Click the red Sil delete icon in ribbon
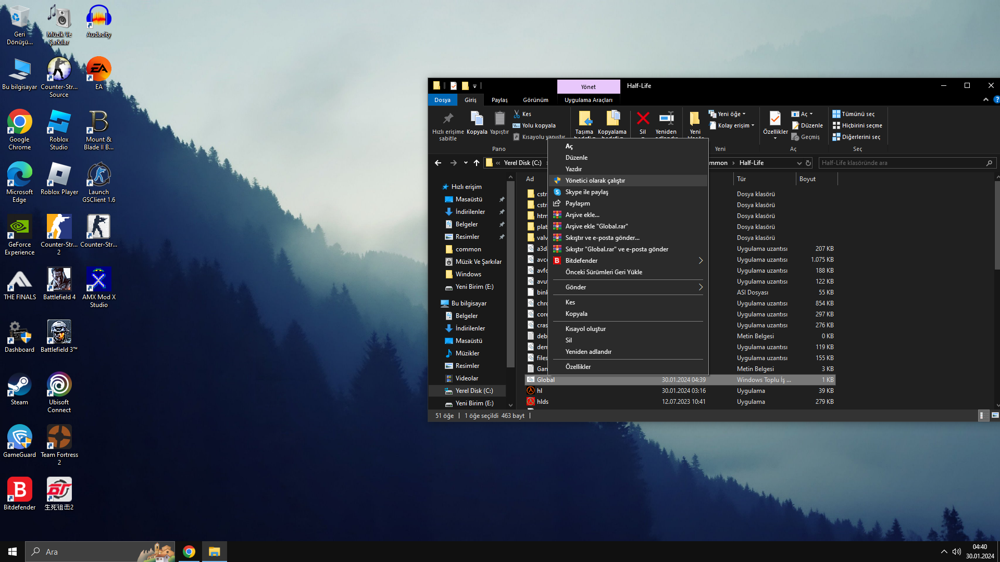This screenshot has width=1000, height=562. click(x=643, y=119)
